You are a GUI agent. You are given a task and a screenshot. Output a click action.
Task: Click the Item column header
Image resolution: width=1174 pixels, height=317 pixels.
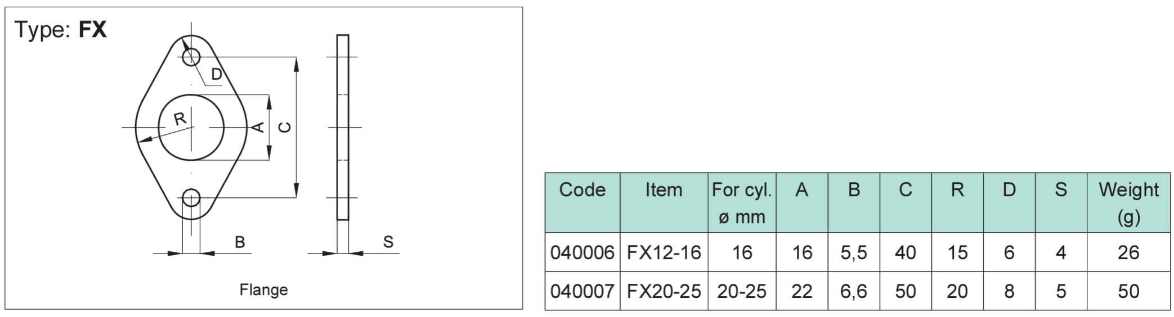click(664, 203)
